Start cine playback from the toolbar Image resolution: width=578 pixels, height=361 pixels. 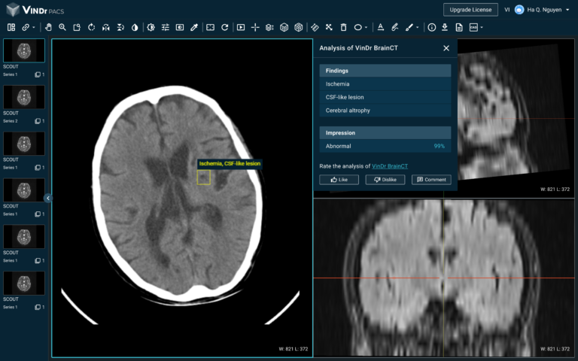pyautogui.click(x=241, y=27)
